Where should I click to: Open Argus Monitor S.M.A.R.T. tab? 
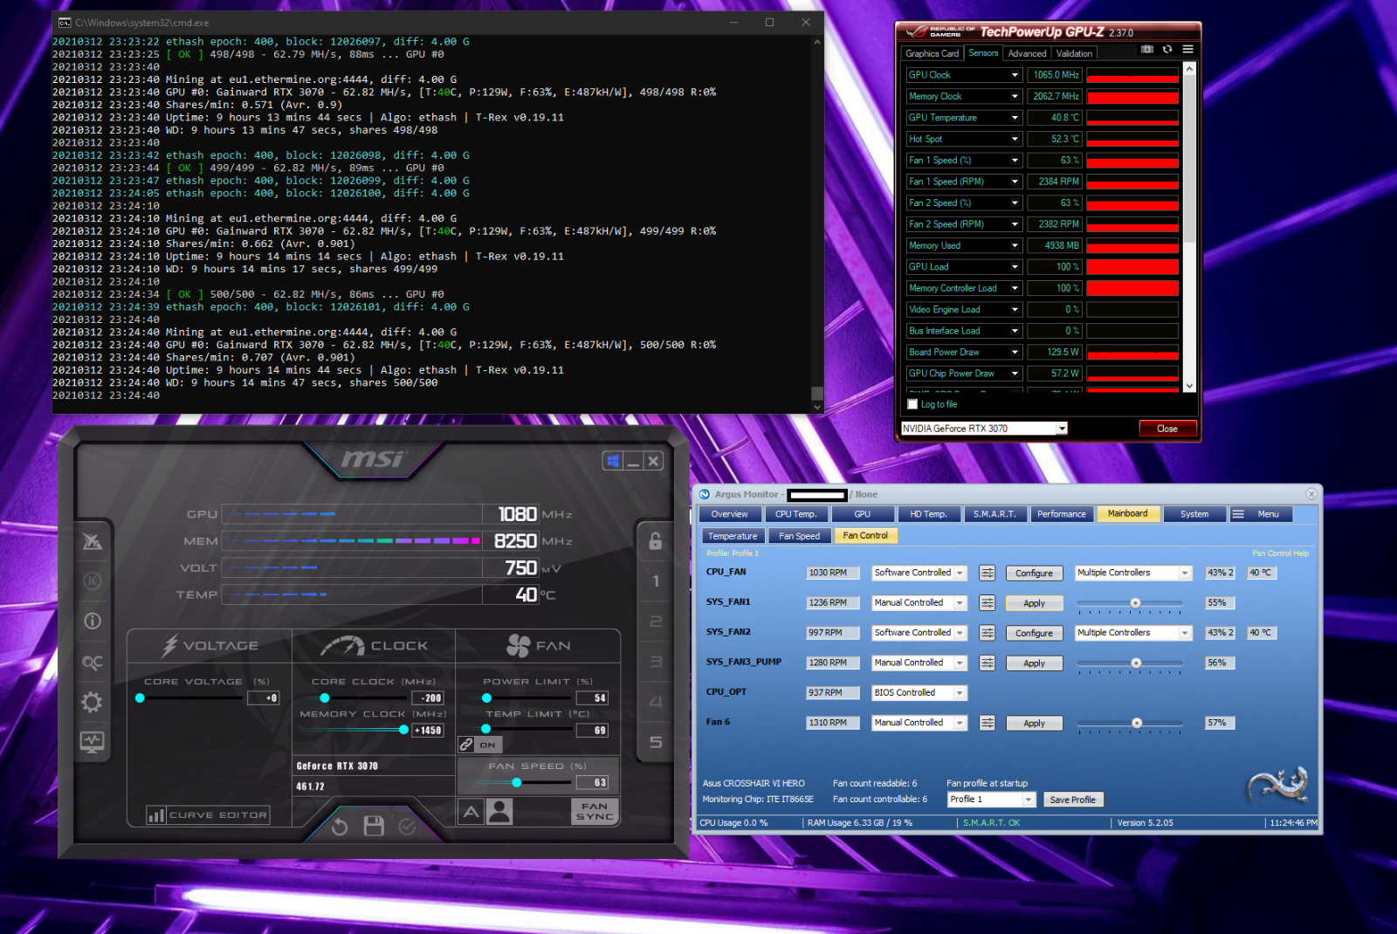(994, 514)
